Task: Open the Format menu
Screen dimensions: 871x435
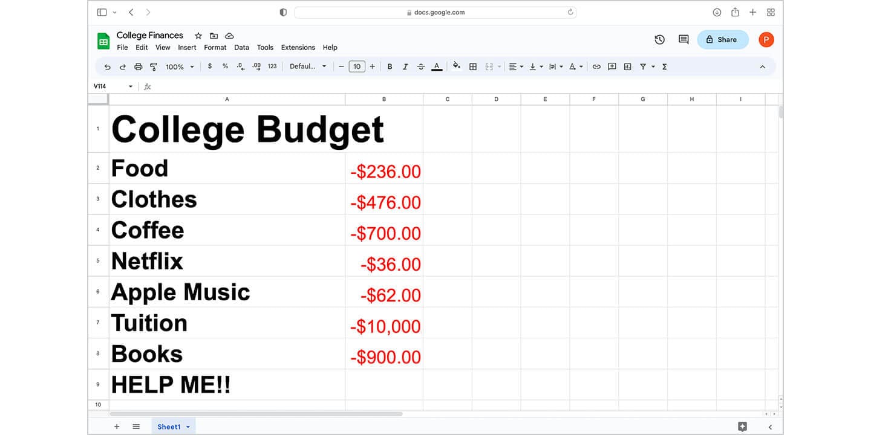Action: pyautogui.click(x=215, y=48)
